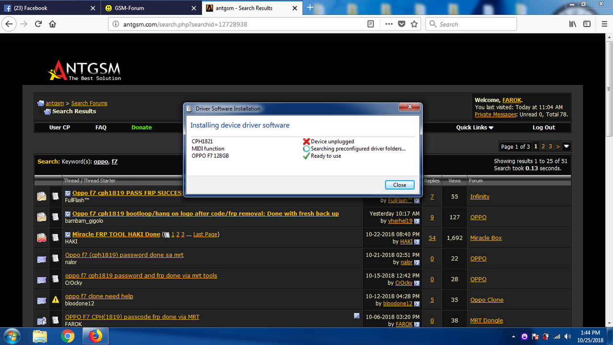Open File Explorer from taskbar
613x345 pixels.
pos(40,336)
